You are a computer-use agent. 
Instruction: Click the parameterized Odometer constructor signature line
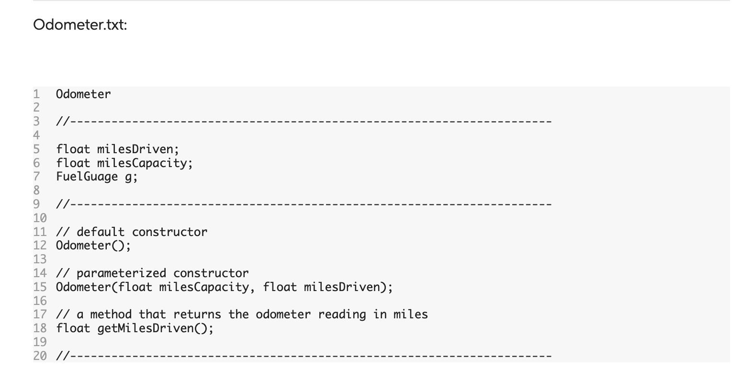224,287
